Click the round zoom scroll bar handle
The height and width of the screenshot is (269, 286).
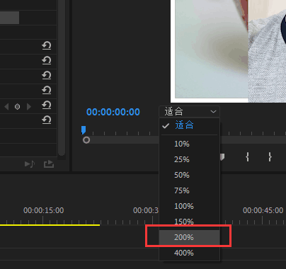tap(86, 140)
